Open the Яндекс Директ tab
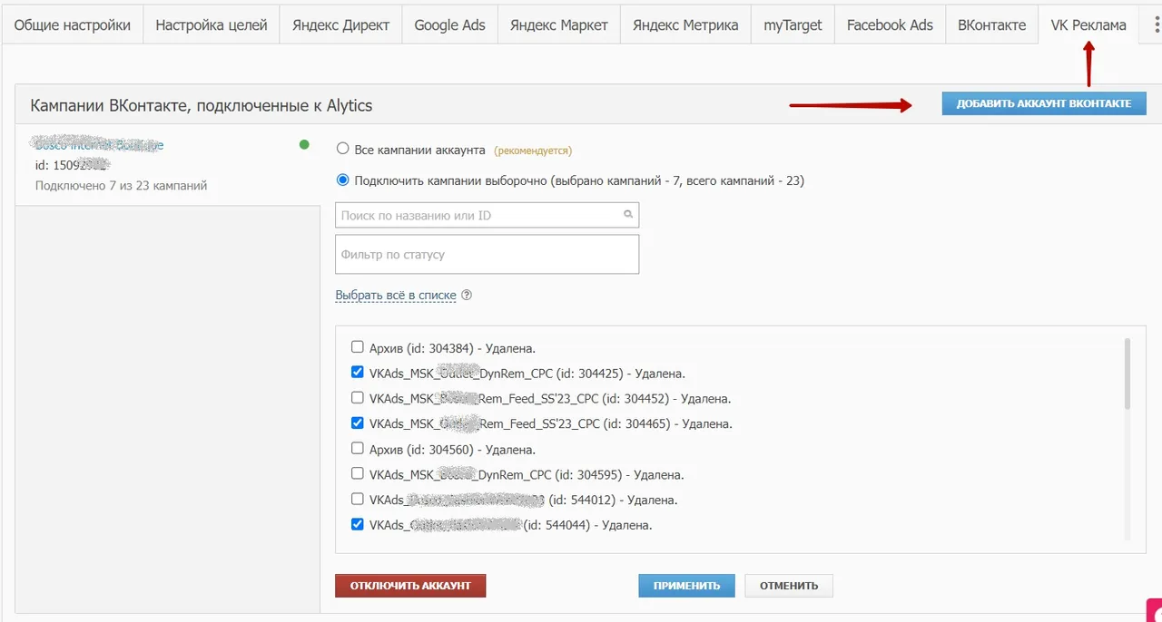The height and width of the screenshot is (622, 1162). tap(340, 25)
